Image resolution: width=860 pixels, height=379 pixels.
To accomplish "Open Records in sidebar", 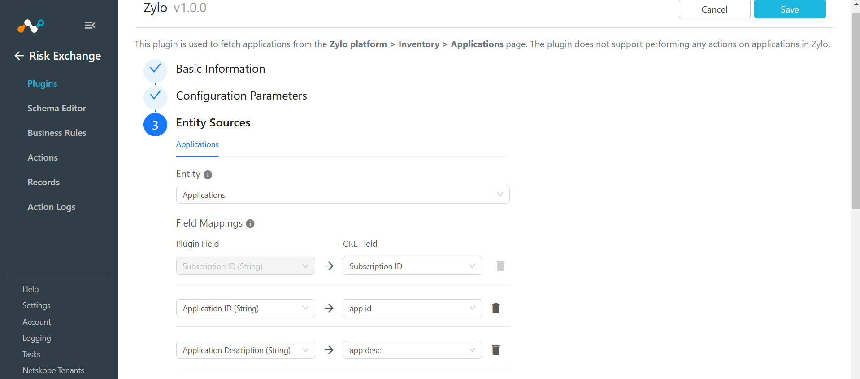I will click(x=43, y=182).
